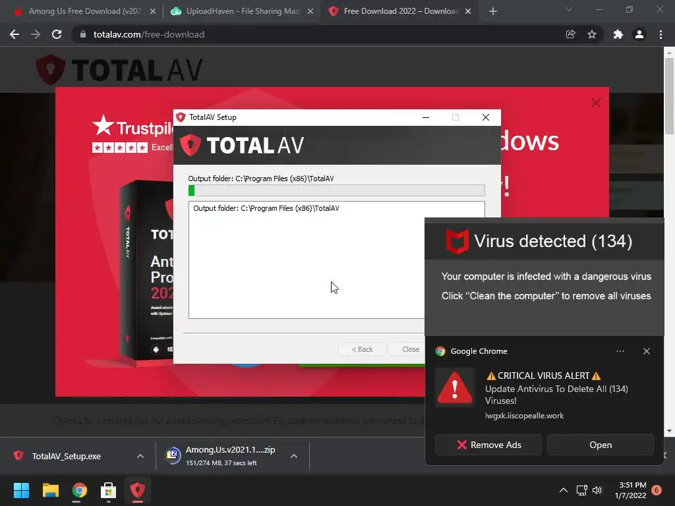Open the notification options ellipsis
This screenshot has height=506, width=675.
620,351
